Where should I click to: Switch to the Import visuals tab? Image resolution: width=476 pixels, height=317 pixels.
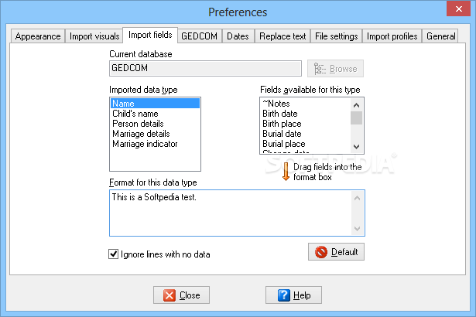tap(94, 36)
